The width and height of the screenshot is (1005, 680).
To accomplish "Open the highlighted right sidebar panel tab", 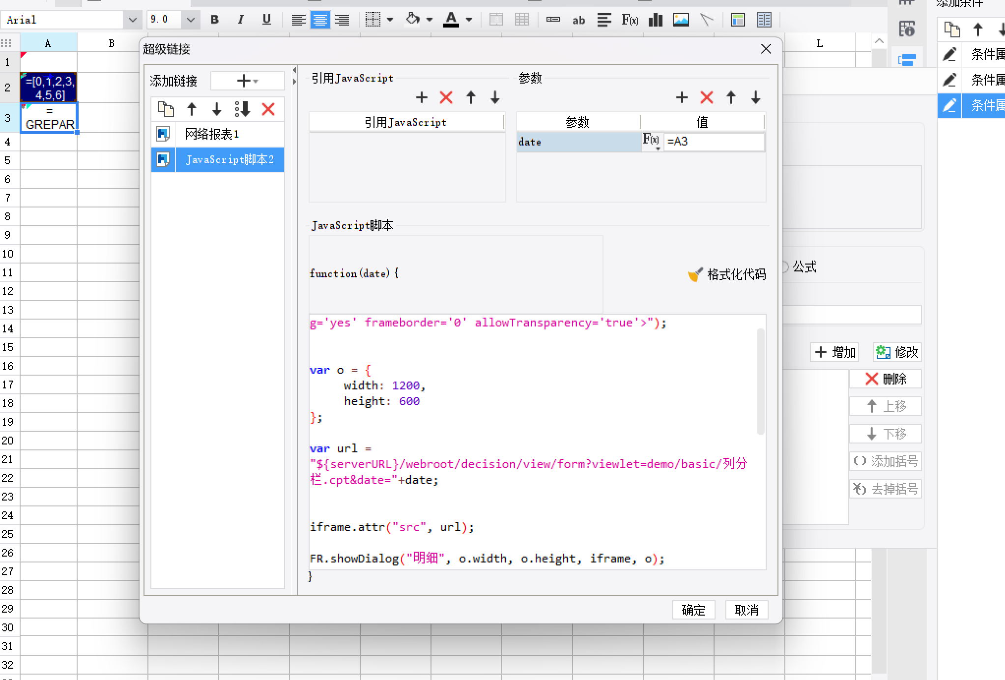I will tap(907, 60).
